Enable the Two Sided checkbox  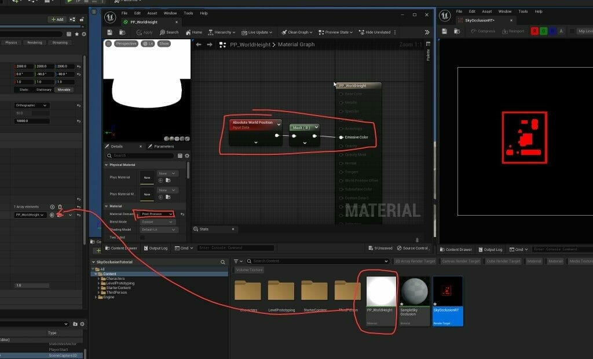tap(142, 238)
